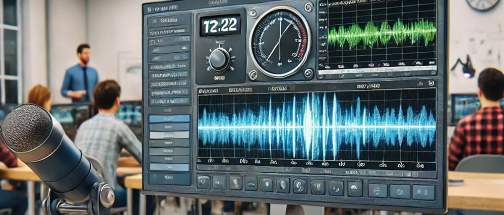Click the second-to-last button in bottom toolbar
The height and width of the screenshot is (215, 504).
click(x=400, y=191)
